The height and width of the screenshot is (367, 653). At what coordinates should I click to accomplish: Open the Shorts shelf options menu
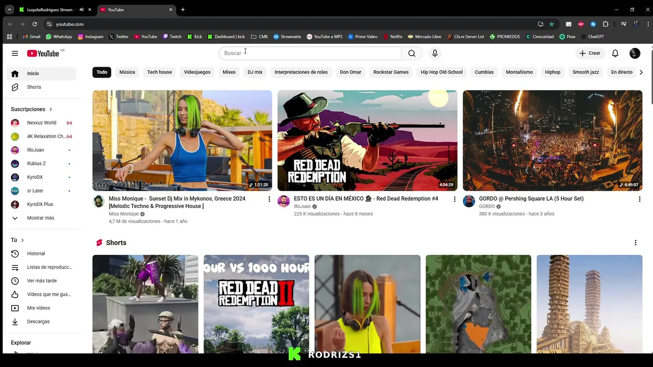[x=636, y=243]
